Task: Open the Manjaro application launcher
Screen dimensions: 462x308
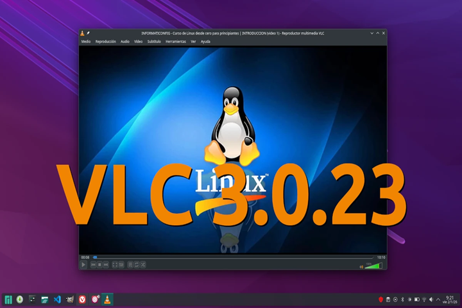Action: point(8,300)
